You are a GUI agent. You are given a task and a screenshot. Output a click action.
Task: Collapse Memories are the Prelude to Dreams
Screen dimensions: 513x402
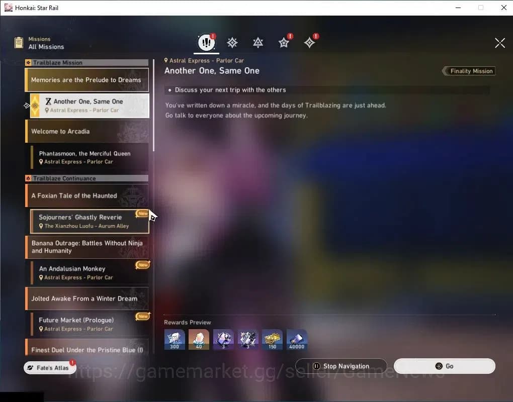pyautogui.click(x=87, y=80)
